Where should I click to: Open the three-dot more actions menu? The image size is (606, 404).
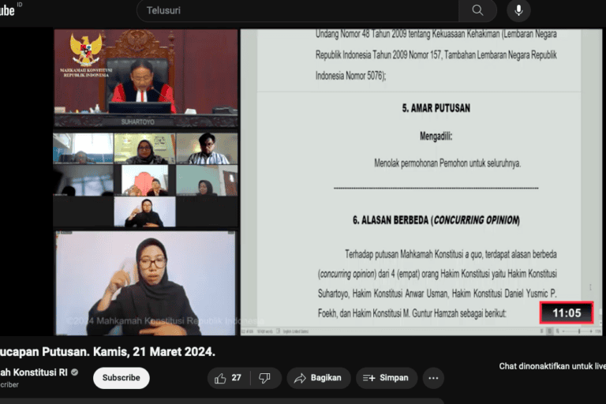[433, 378]
